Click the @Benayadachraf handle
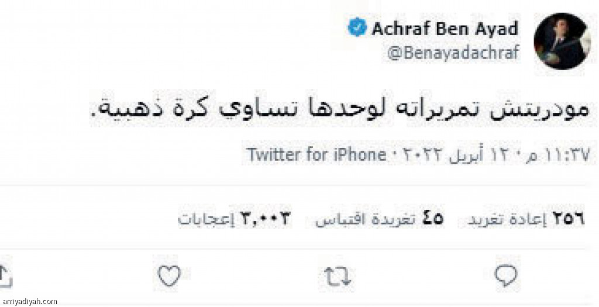 (x=453, y=53)
